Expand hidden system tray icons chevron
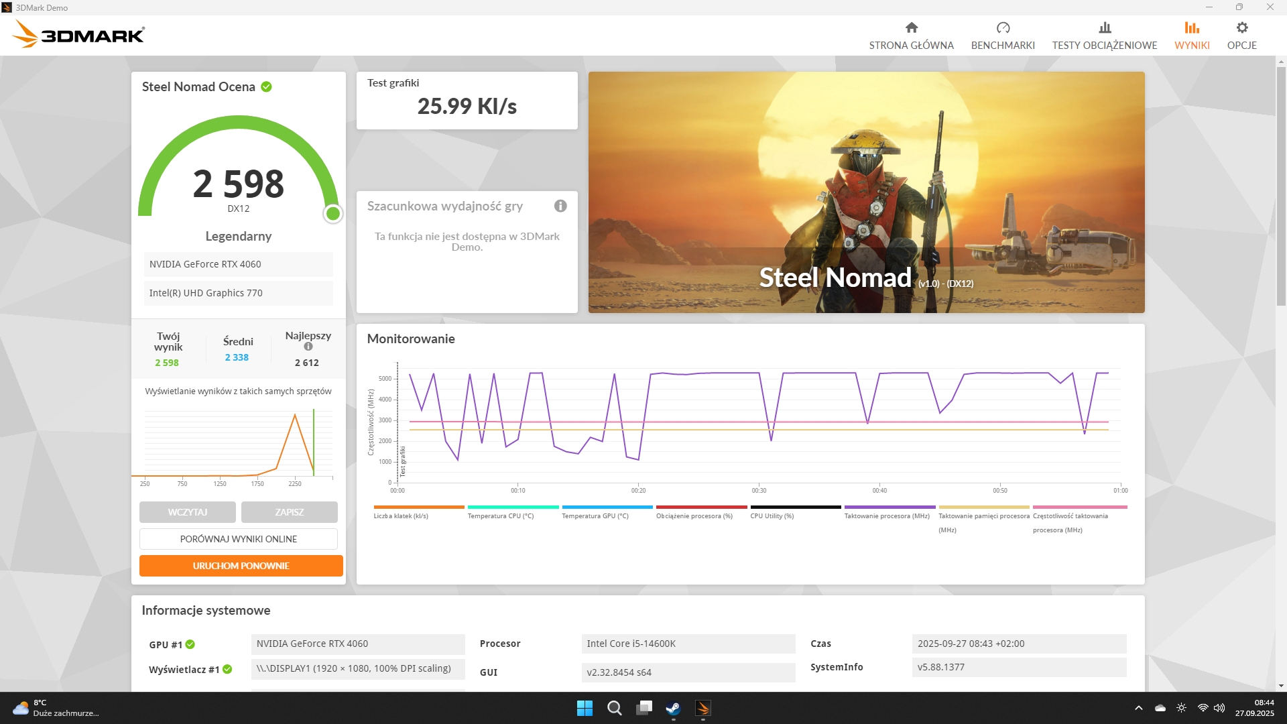 pyautogui.click(x=1138, y=708)
